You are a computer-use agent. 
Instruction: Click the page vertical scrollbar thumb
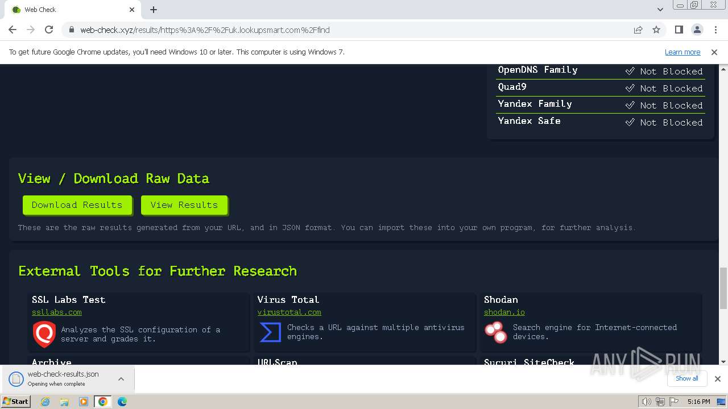[x=723, y=288]
